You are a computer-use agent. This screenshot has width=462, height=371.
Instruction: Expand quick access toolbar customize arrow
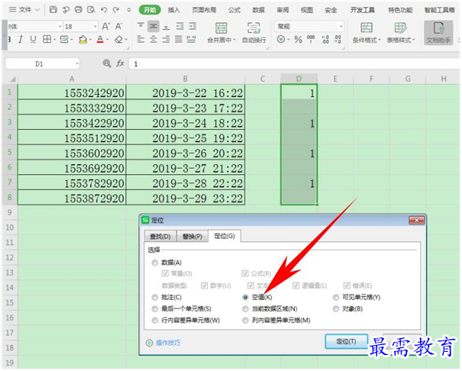[129, 10]
